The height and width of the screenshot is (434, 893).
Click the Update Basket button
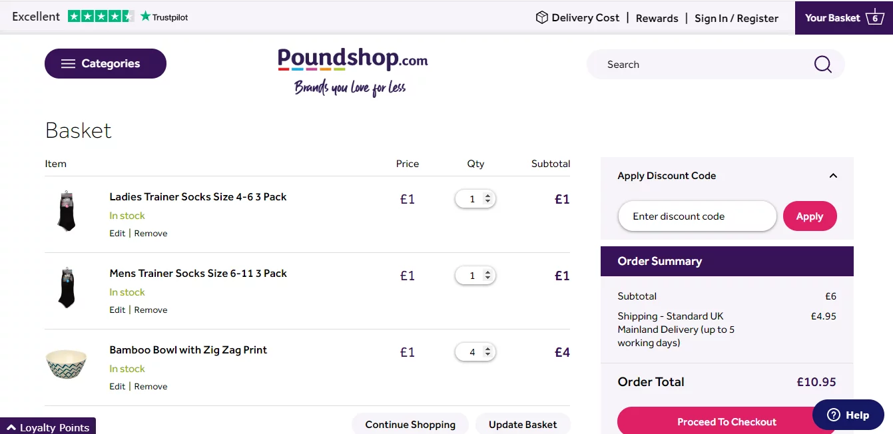tap(523, 424)
